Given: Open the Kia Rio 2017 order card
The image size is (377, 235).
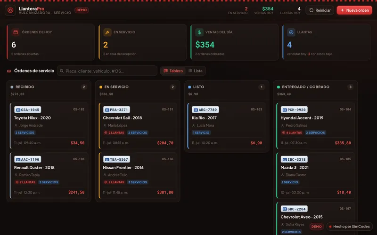Looking at the screenshot, I should (x=227, y=126).
